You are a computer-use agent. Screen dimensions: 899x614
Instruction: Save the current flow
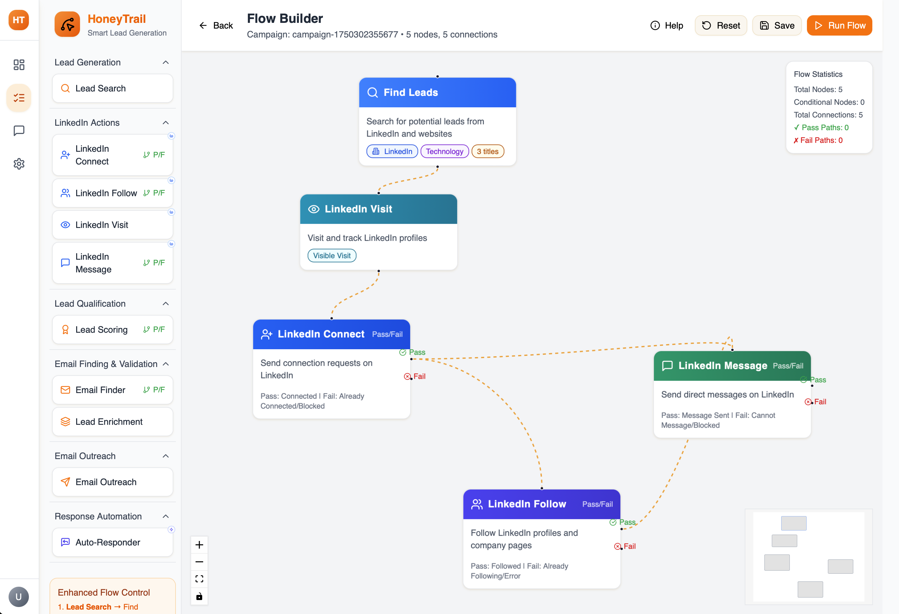777,25
